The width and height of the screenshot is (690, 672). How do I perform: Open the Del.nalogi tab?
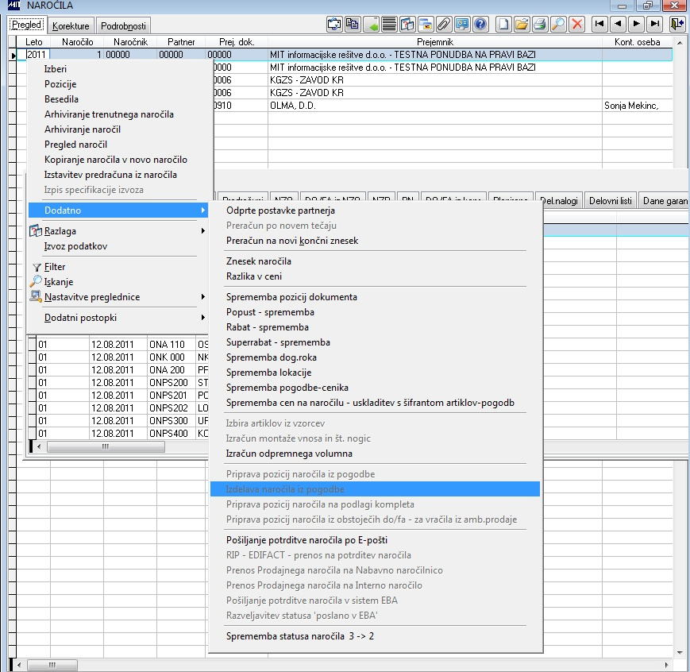559,201
